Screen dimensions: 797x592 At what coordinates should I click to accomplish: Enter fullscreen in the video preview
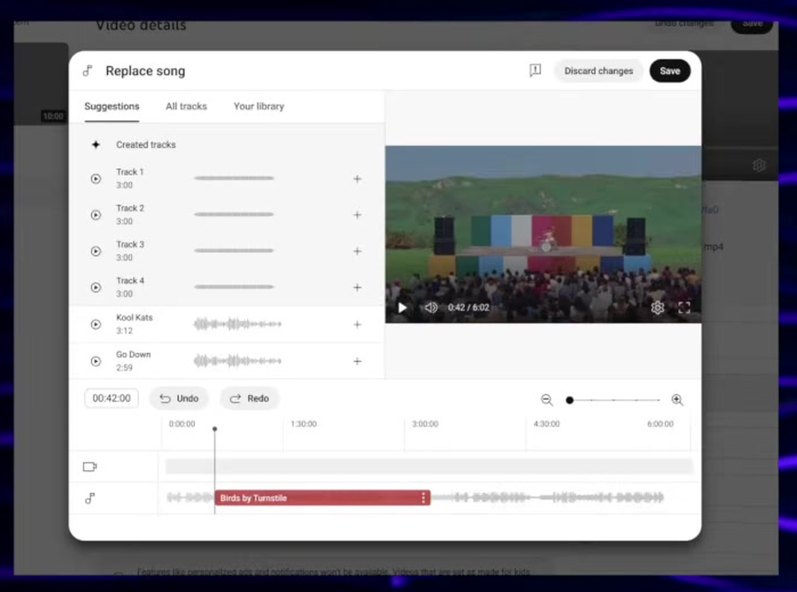pos(685,308)
